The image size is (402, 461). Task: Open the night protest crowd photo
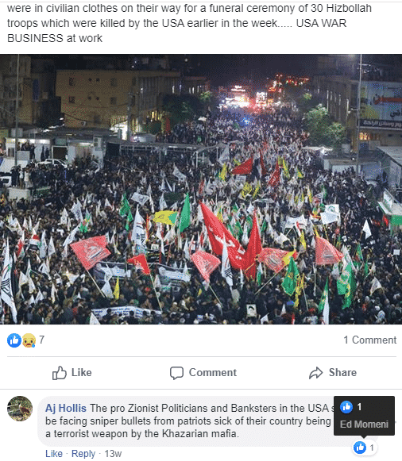pos(201,190)
